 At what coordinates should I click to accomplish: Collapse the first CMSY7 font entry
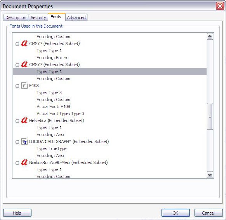pos(17,44)
